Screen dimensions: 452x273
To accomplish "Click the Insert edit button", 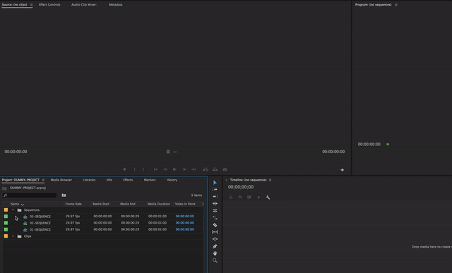I will (x=206, y=169).
